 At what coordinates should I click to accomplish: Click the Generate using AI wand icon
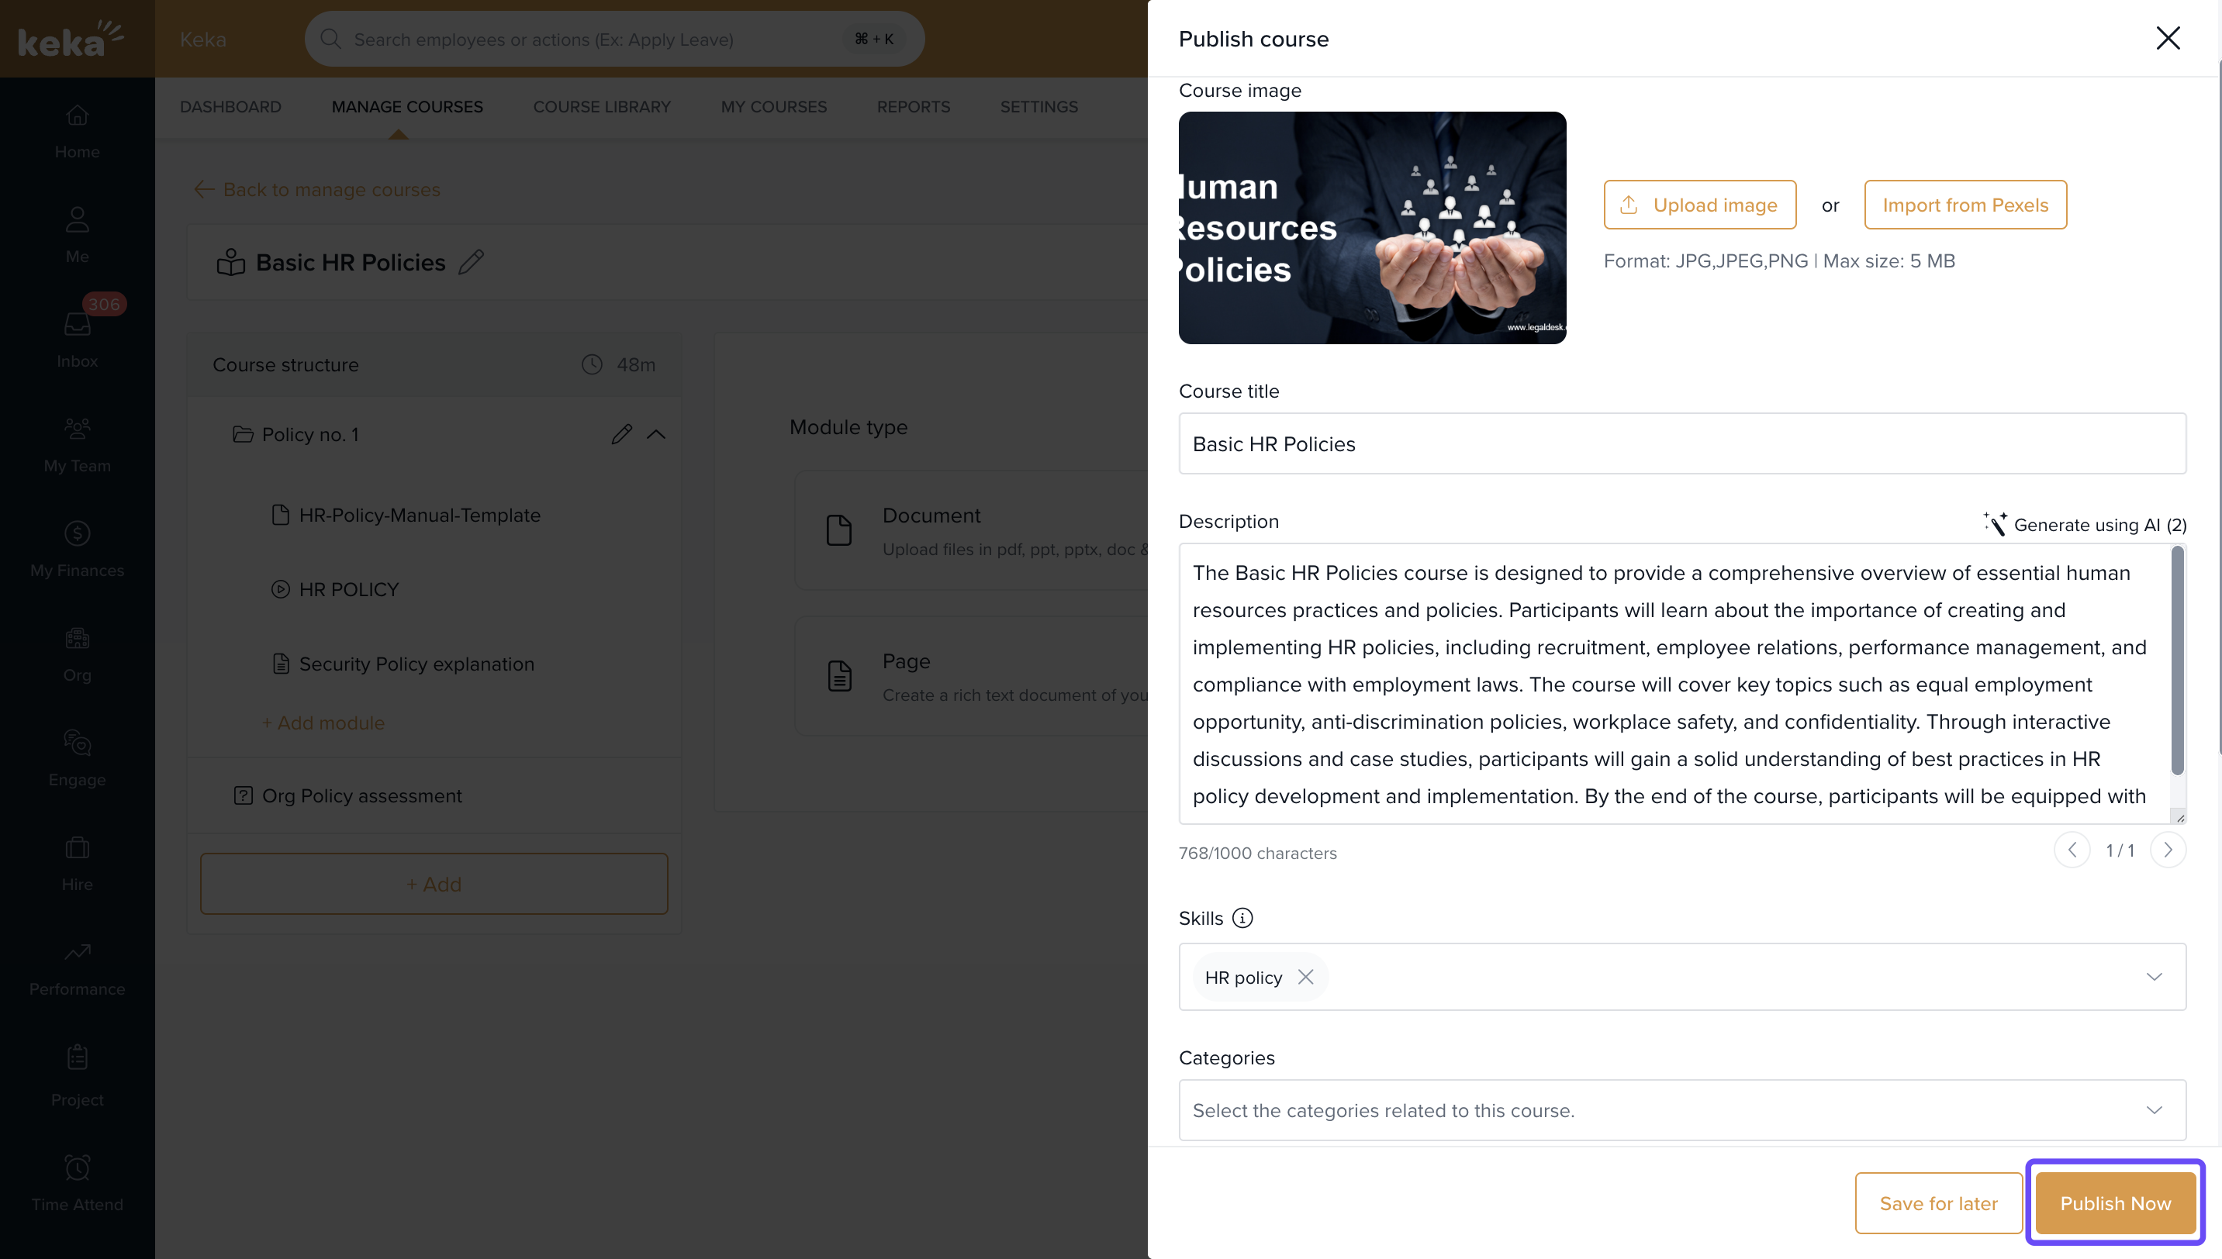coord(1996,524)
